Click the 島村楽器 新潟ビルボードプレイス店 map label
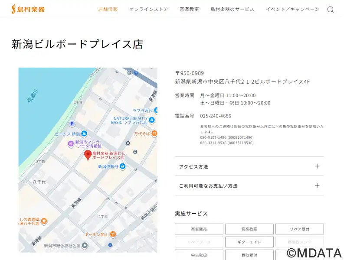The width and height of the screenshot is (347, 260). pyautogui.click(x=109, y=155)
